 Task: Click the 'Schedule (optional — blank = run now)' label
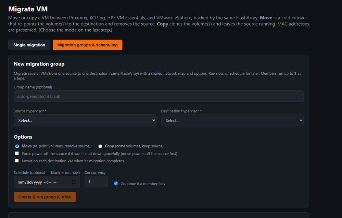(47, 173)
